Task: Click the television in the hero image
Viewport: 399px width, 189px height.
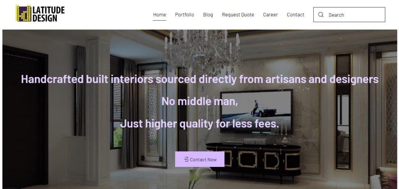Action: (x=256, y=111)
